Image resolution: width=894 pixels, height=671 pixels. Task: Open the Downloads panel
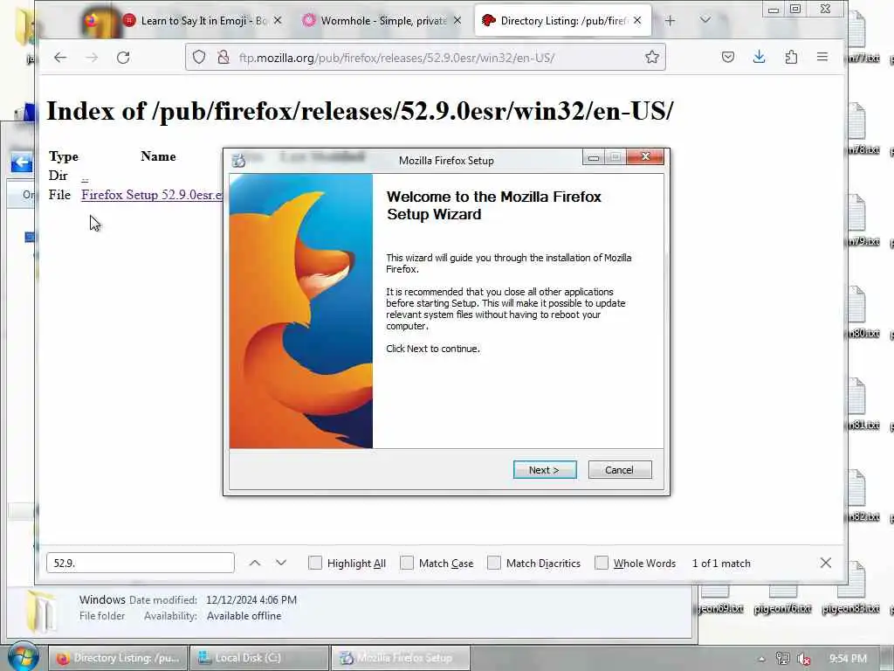pos(759,57)
